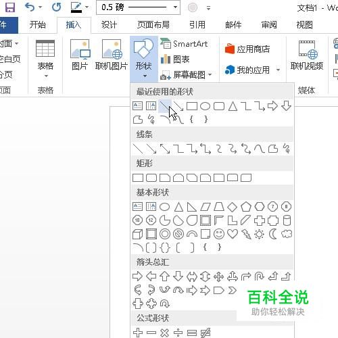The width and height of the screenshot is (338, 338).
Task: Insert a horizontal text box from 基本形状
Action: [x=137, y=207]
